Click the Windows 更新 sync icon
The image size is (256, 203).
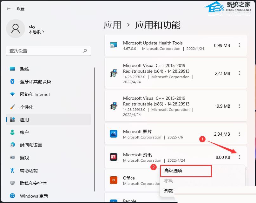pos(12,196)
